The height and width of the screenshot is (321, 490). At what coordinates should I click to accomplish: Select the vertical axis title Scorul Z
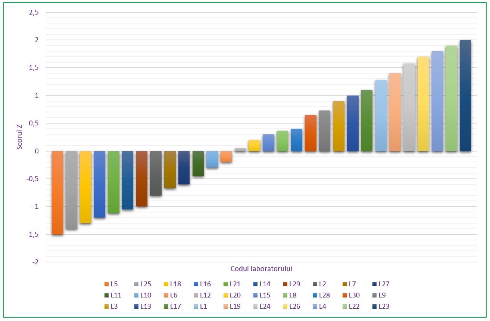(x=19, y=137)
